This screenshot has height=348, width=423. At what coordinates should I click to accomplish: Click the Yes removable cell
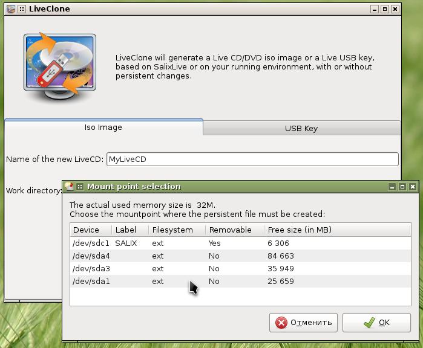coord(214,243)
